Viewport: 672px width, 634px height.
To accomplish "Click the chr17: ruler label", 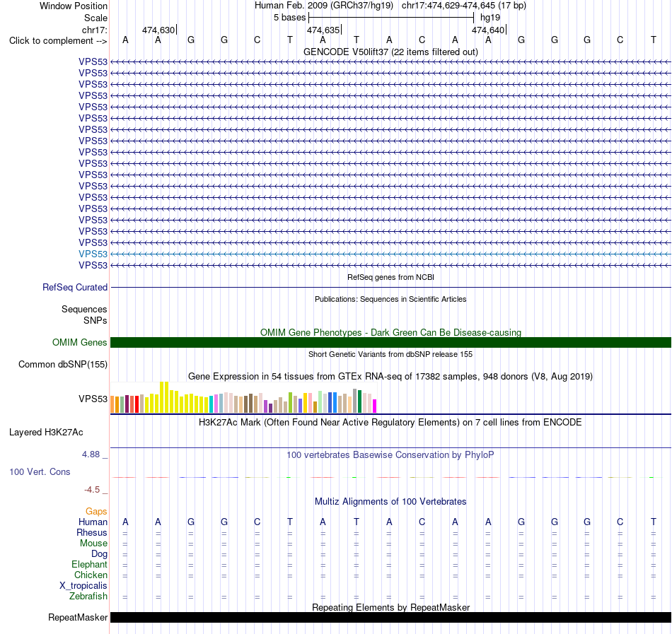I will 95,30.
